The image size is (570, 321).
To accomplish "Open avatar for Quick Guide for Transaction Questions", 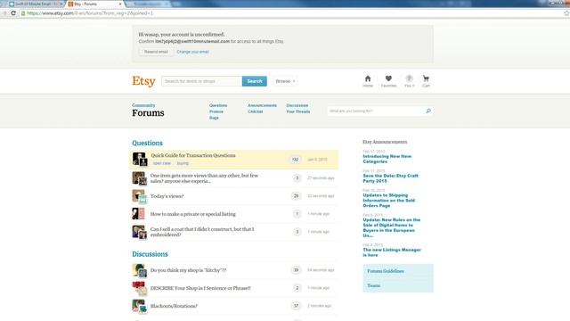I will pos(140,160).
